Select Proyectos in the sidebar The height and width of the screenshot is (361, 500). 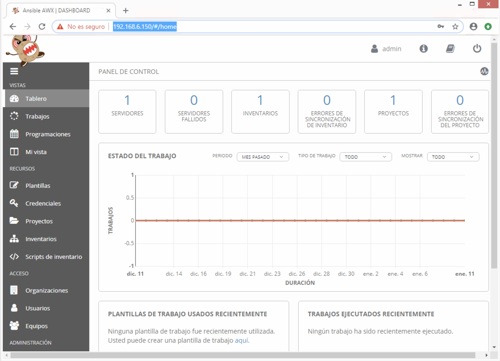tap(46, 221)
